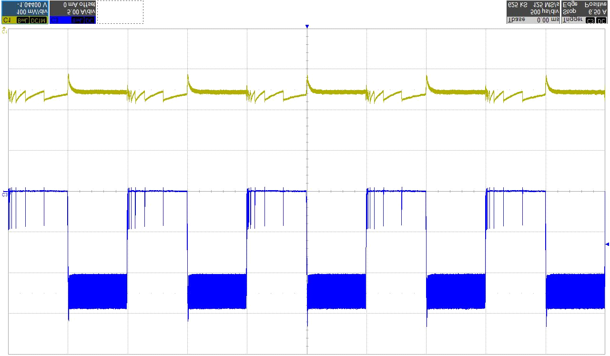This screenshot has width=610, height=356.
Task: Click the BwL badge in the C3 descriptor
Action: pos(78,20)
